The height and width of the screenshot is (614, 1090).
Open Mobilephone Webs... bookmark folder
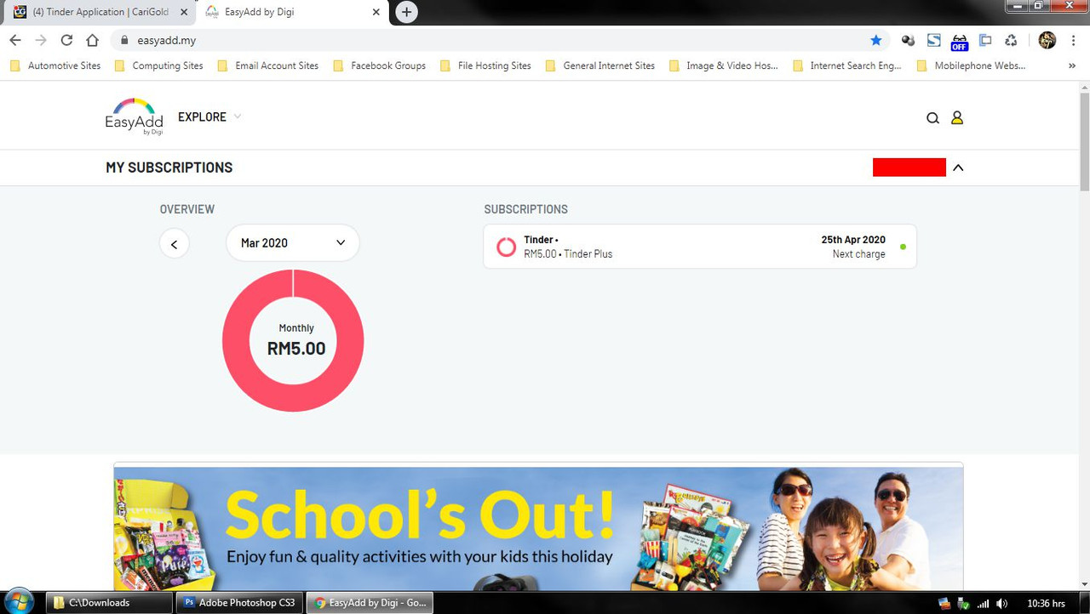(972, 65)
